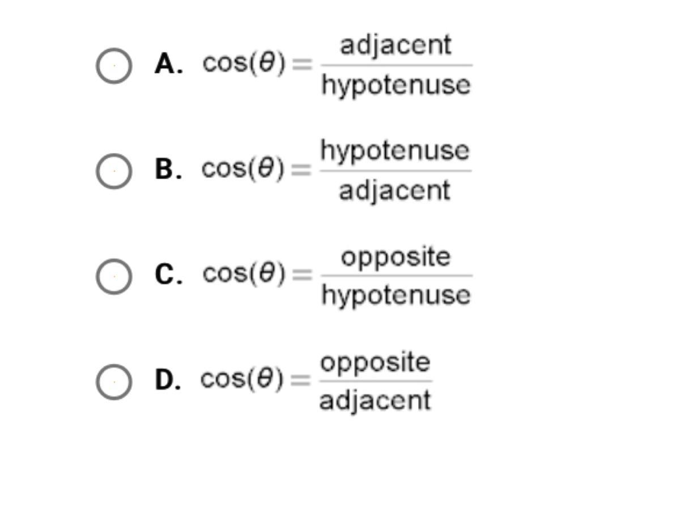
Task: Click the bold letter label D.
Action: (x=168, y=380)
